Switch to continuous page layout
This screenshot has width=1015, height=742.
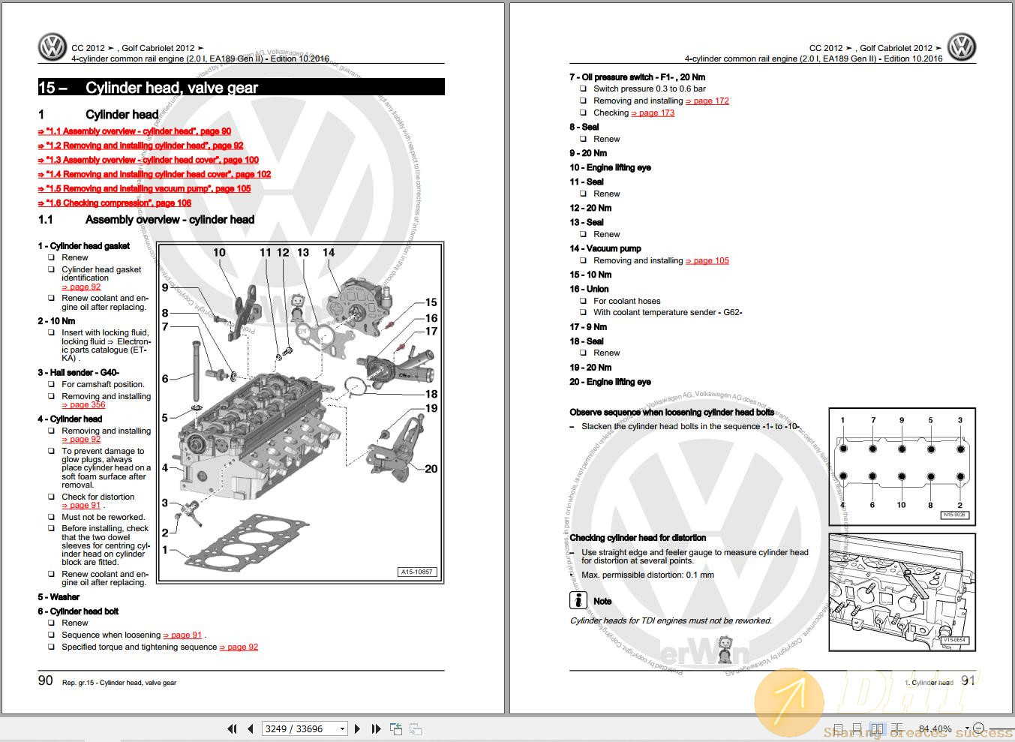(x=857, y=729)
